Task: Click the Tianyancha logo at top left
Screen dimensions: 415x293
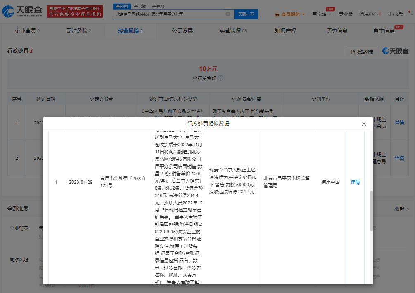Action: (x=22, y=12)
